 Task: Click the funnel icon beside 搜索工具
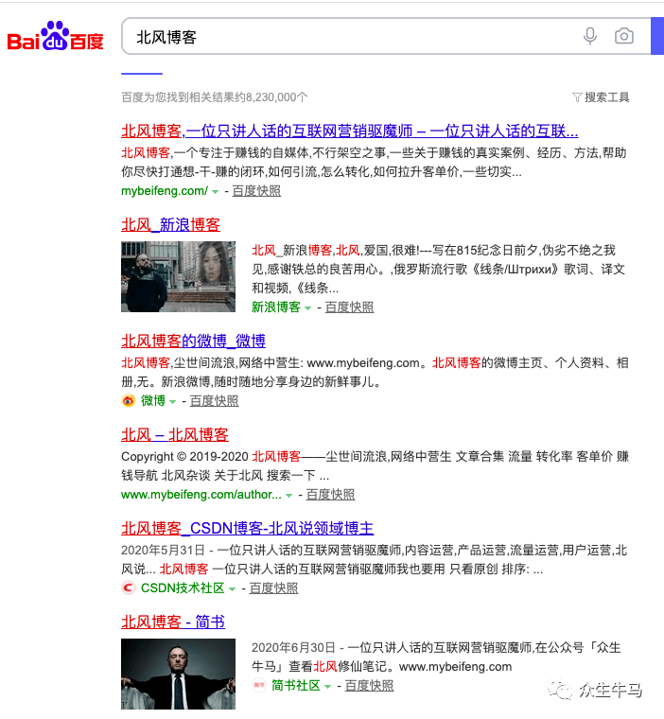[x=577, y=97]
